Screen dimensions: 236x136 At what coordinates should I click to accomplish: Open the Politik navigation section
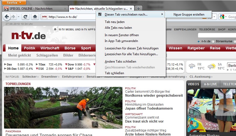pos(29,48)
